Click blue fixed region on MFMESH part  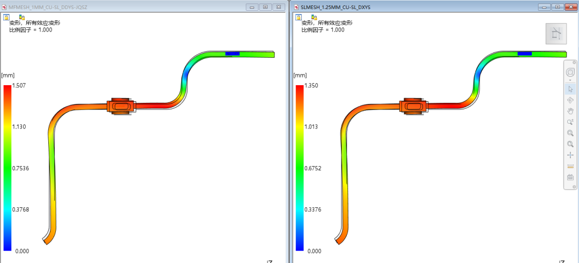point(232,54)
